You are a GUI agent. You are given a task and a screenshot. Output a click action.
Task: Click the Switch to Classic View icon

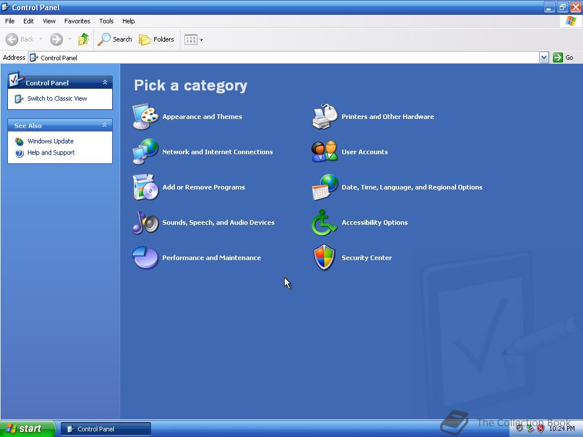point(19,98)
